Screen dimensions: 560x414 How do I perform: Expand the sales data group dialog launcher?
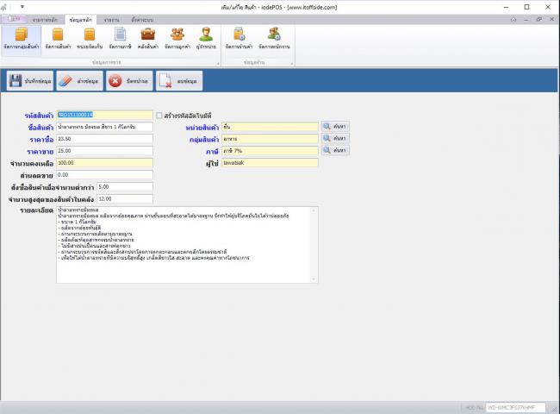click(x=218, y=64)
